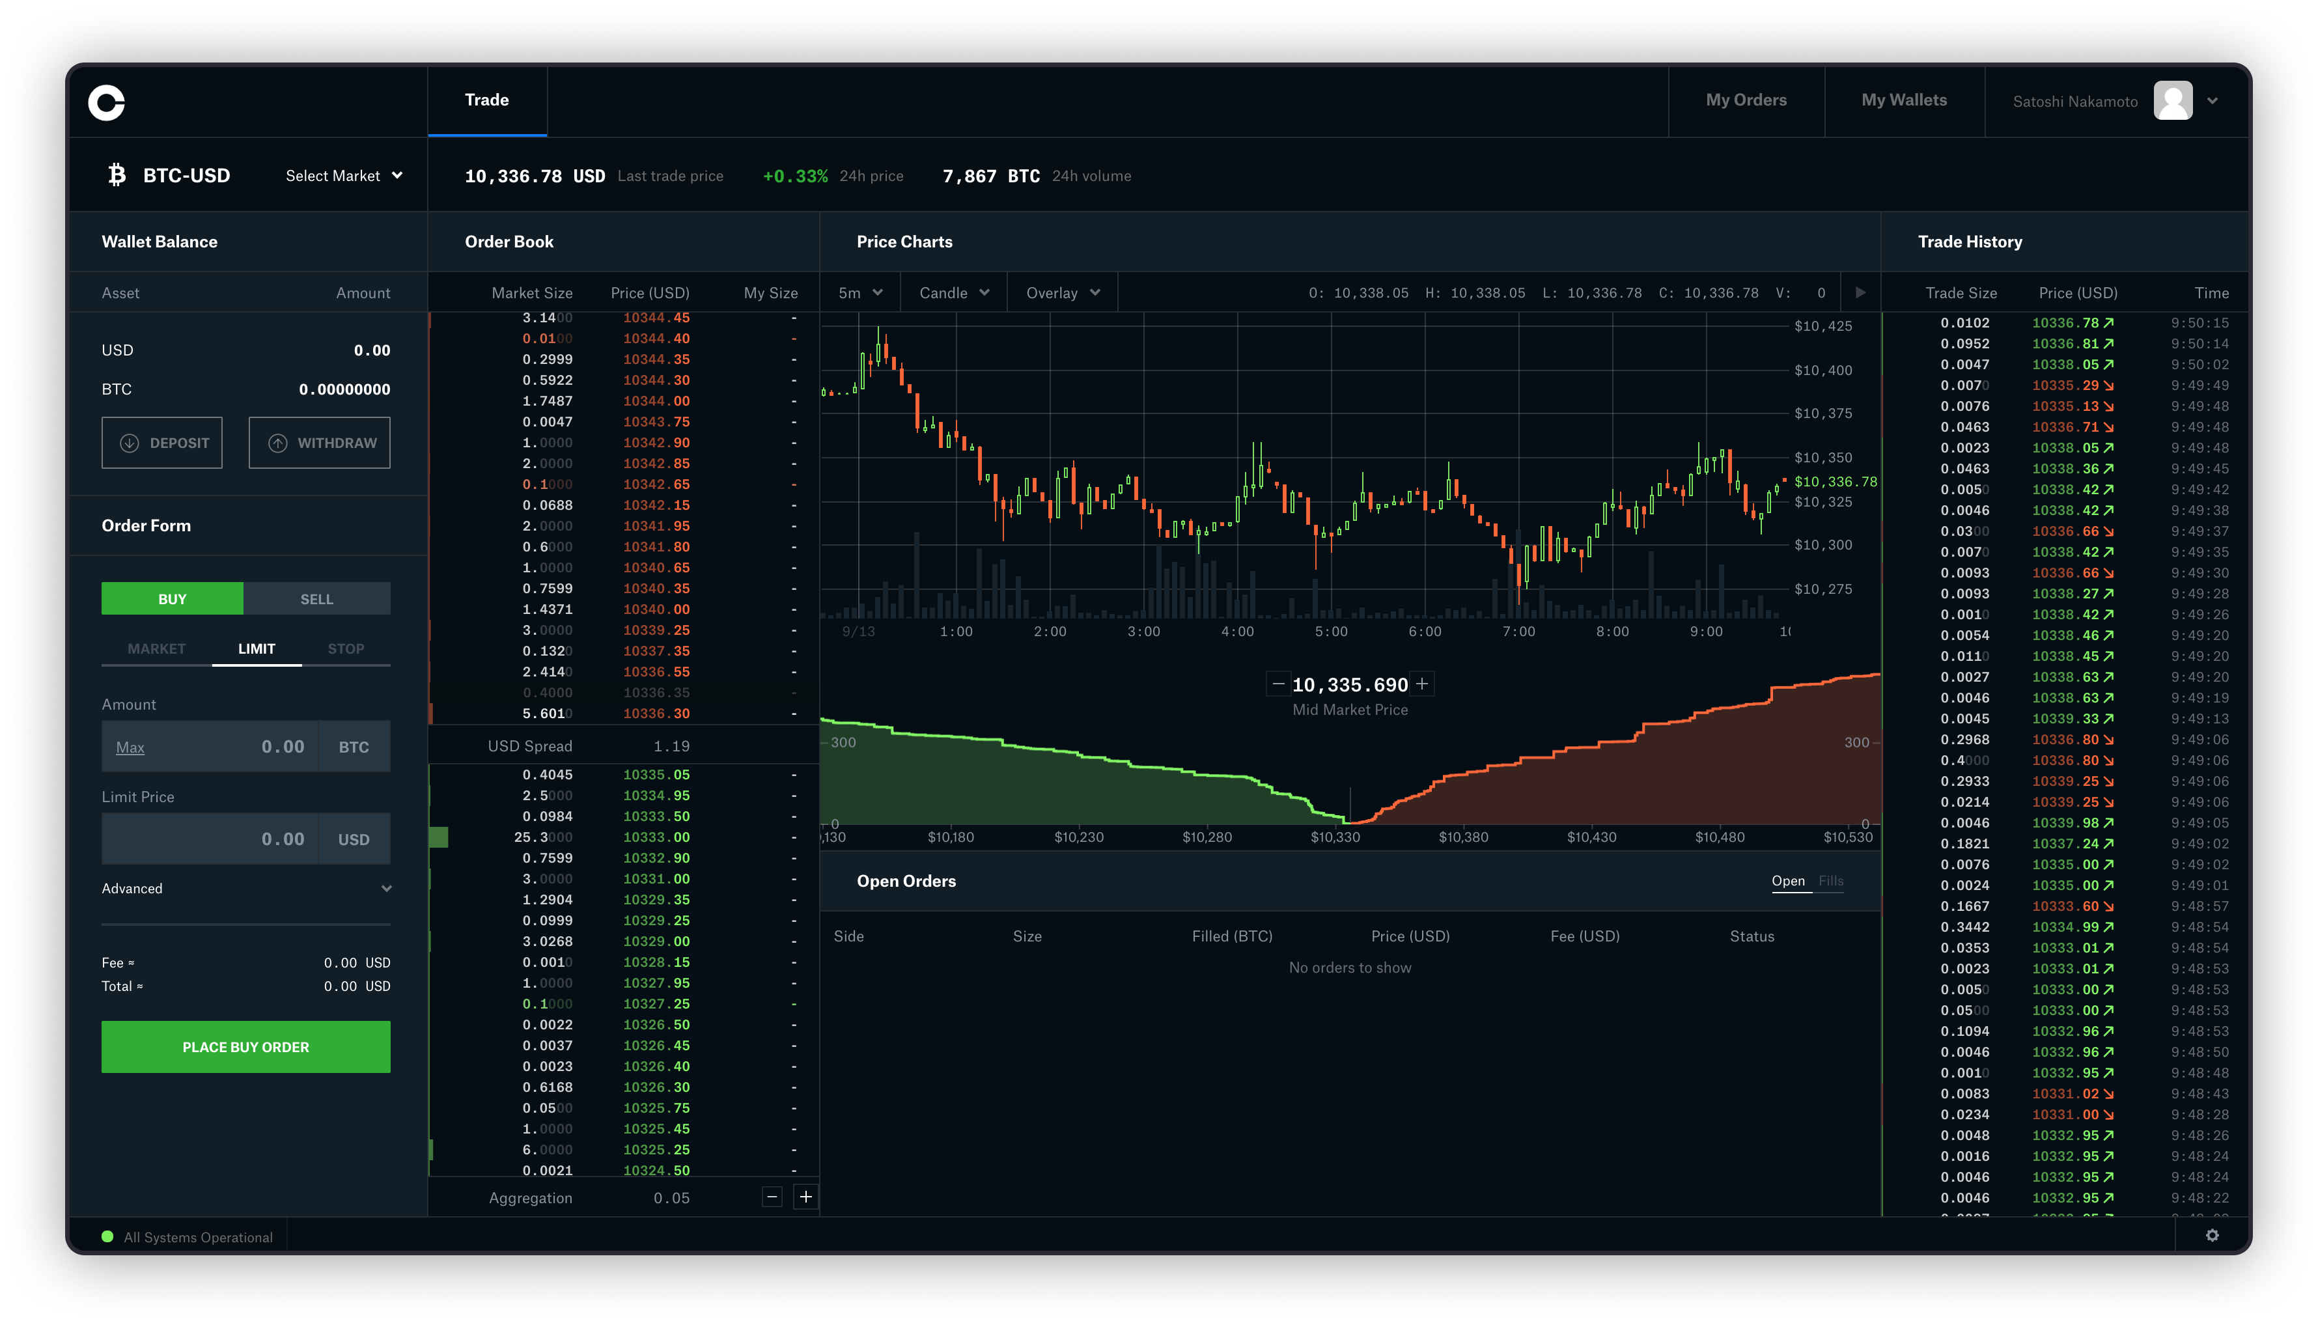Expand the Overlay chart options dropdown
Image resolution: width=2318 pixels, height=1323 pixels.
pos(1059,293)
